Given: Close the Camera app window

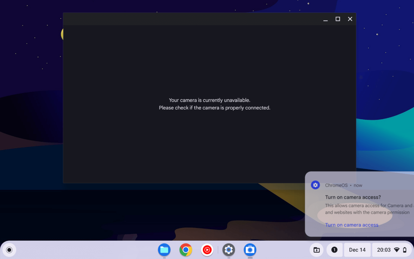Looking at the screenshot, I should point(350,19).
